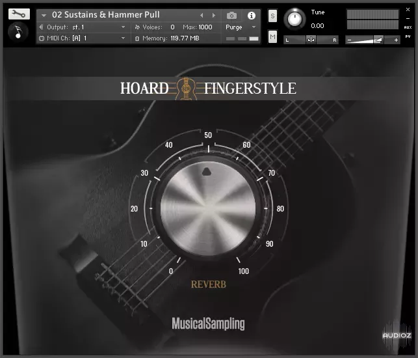Click the MusicalSampling logo

(x=208, y=324)
